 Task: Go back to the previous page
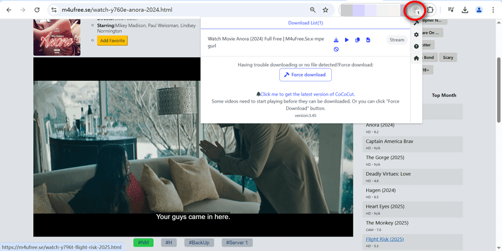[x=9, y=10]
